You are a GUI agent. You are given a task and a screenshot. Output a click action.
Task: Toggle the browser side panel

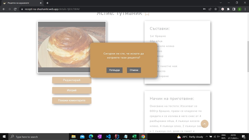click(234, 9)
